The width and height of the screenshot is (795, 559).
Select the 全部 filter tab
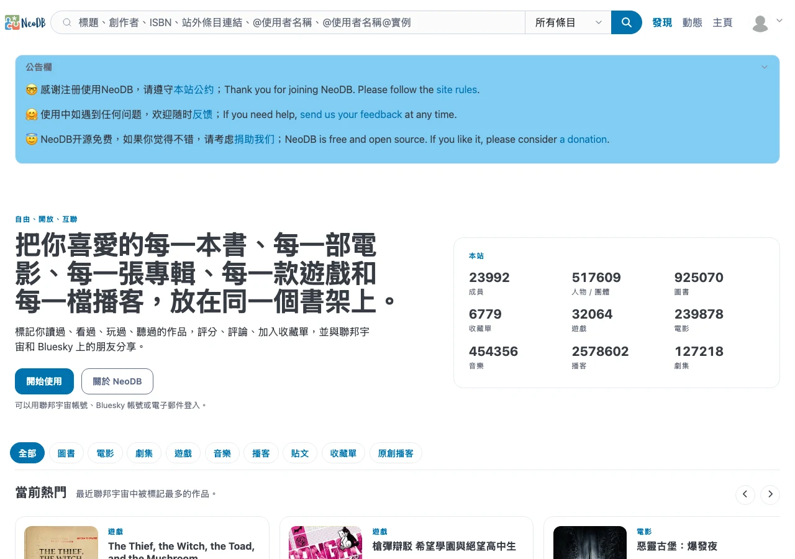[x=27, y=453]
